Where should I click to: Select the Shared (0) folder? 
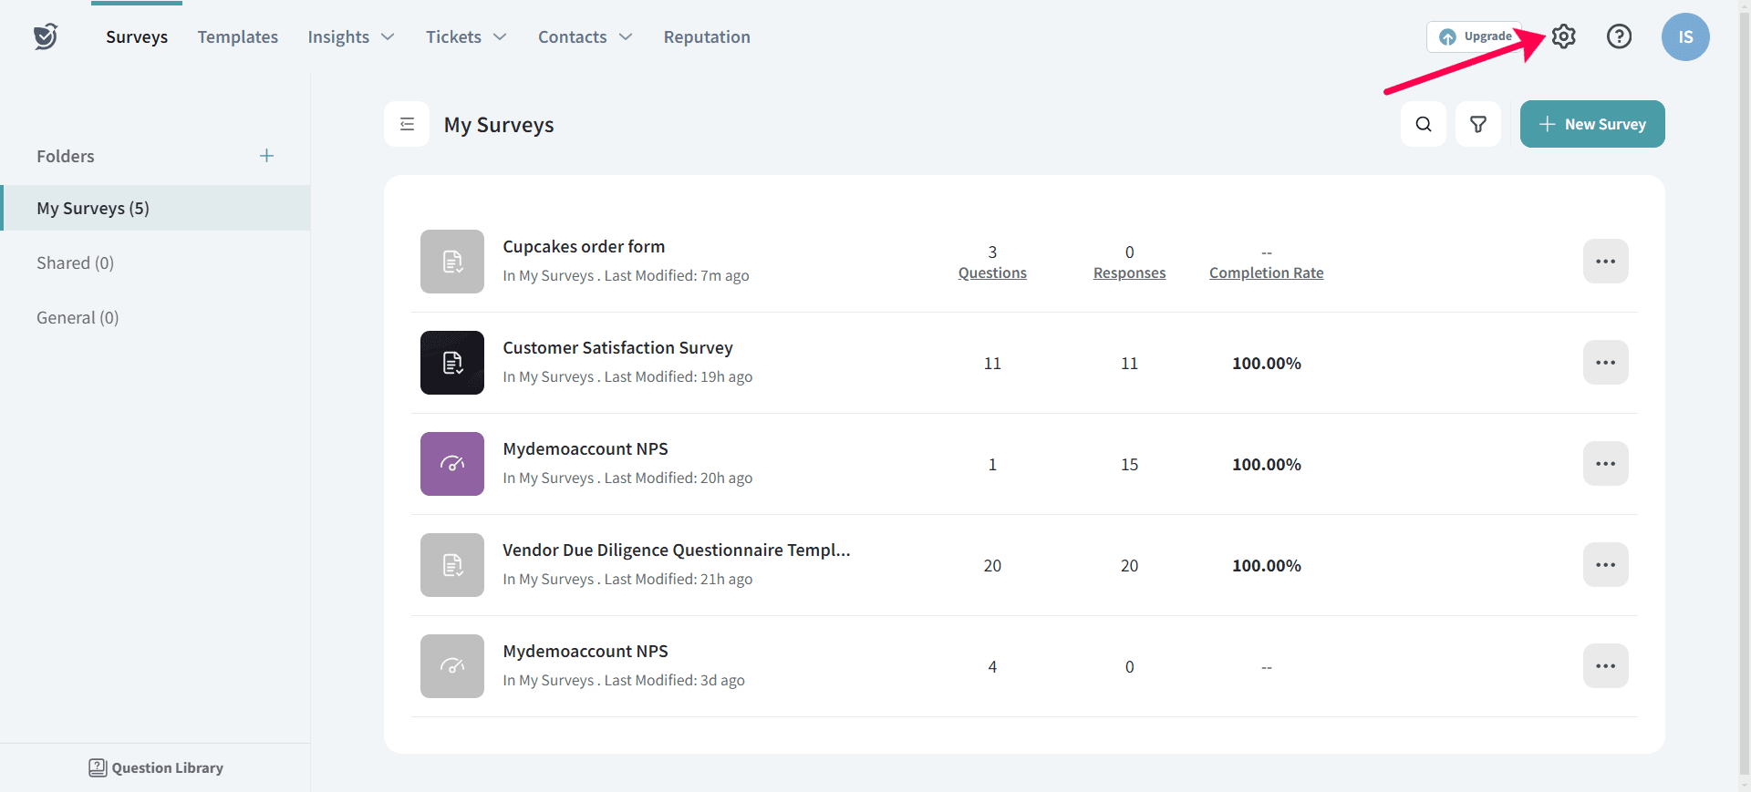click(76, 262)
